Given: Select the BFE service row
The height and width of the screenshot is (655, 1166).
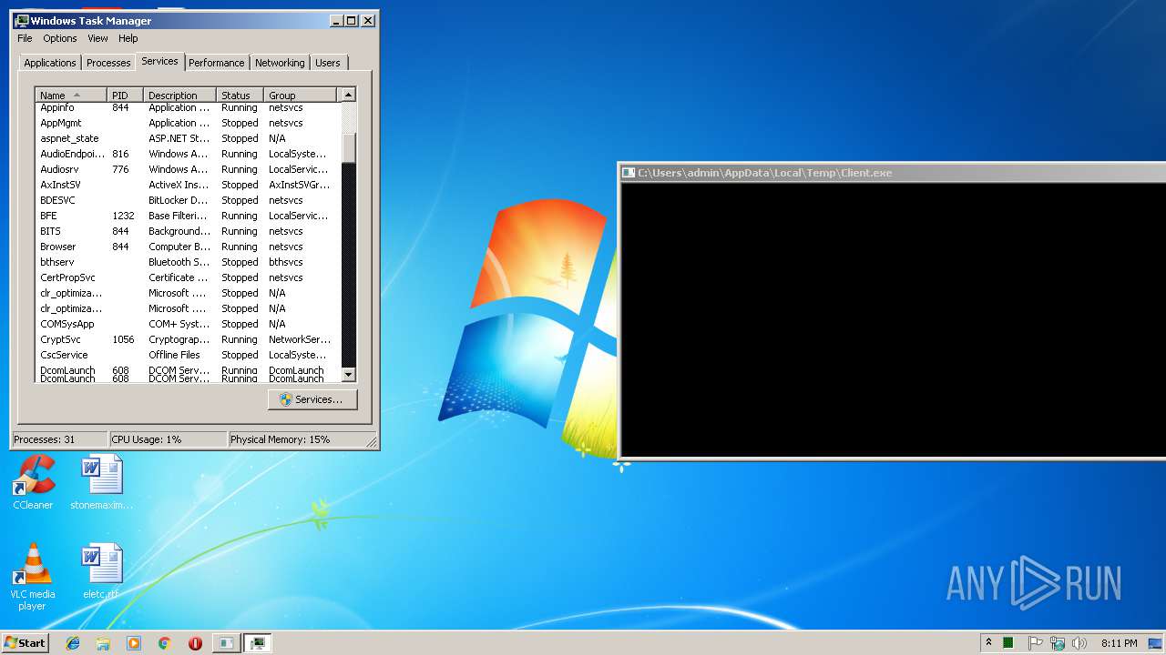Looking at the screenshot, I should (x=188, y=216).
